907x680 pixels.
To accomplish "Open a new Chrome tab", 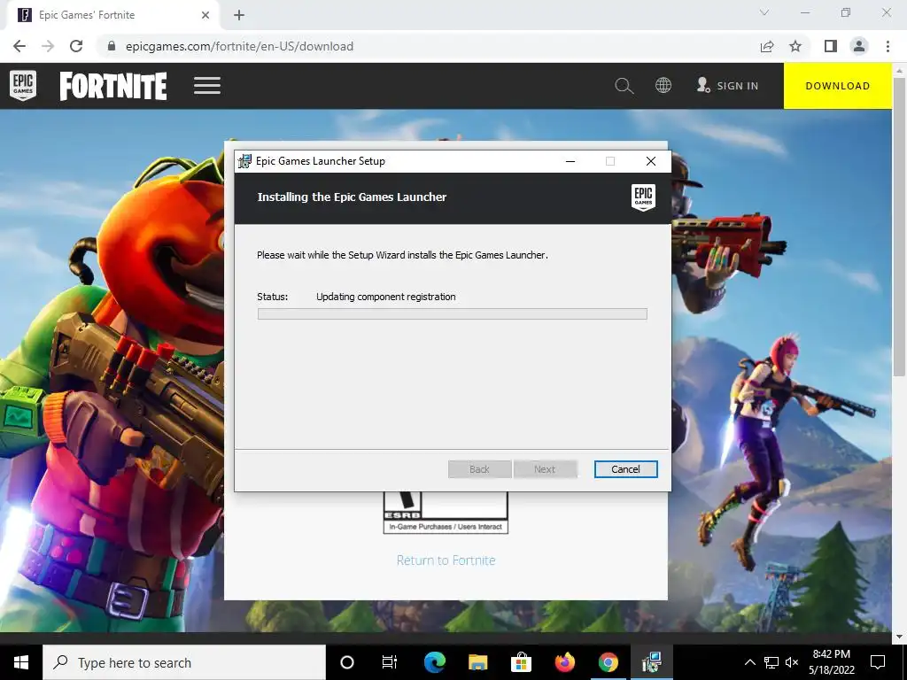I will (x=239, y=15).
